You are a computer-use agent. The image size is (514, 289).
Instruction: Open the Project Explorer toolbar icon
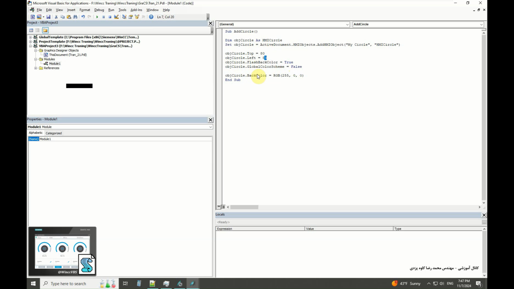(124, 17)
